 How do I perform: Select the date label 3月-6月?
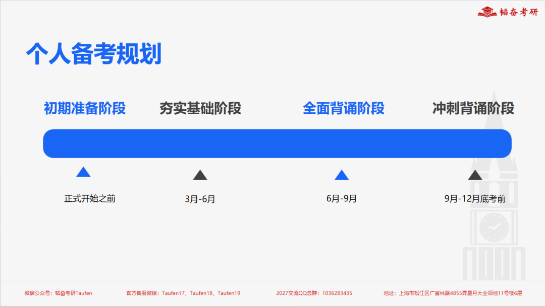[x=200, y=199]
